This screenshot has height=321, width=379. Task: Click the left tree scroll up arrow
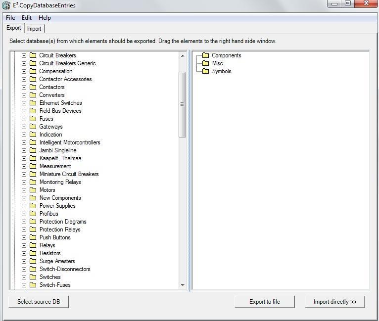click(x=183, y=56)
